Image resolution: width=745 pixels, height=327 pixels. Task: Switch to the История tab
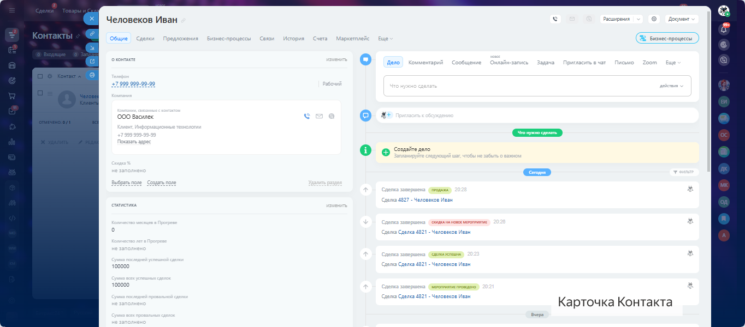click(x=293, y=39)
